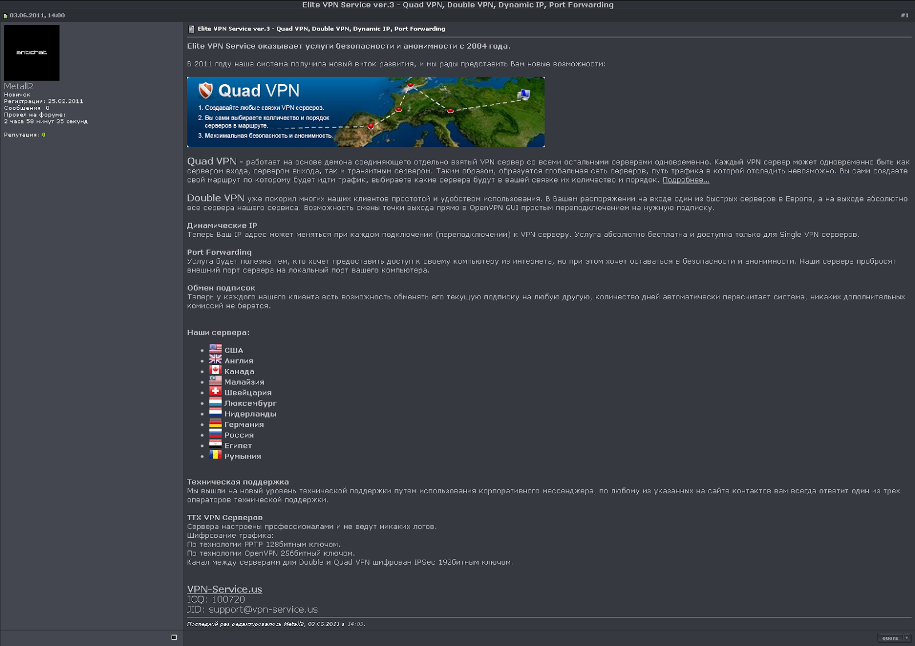Click the Romania flag icon
The image size is (915, 646).
tap(215, 454)
